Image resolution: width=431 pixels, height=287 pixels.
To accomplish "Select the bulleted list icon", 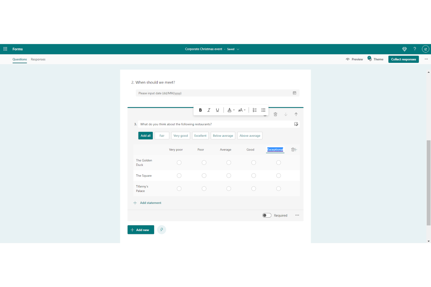I will (x=263, y=110).
